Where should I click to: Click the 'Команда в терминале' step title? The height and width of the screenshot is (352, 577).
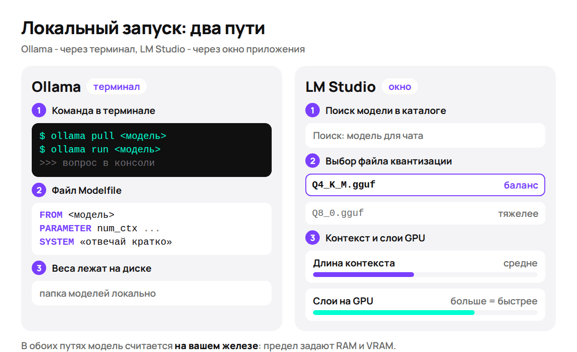[x=103, y=111]
